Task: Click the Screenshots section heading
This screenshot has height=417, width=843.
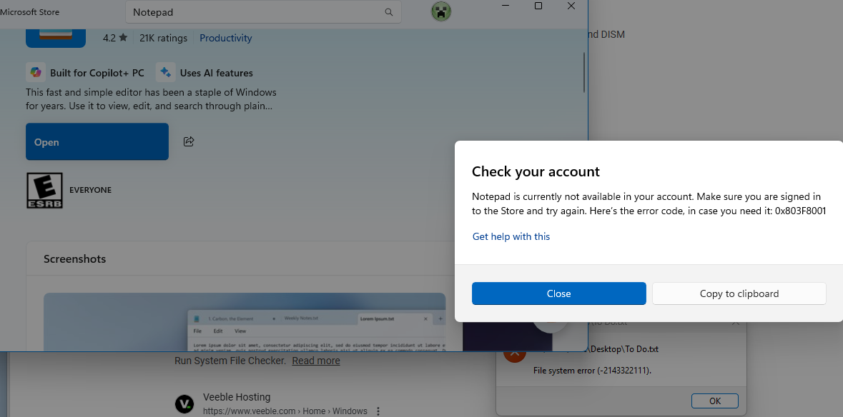Action: [75, 258]
